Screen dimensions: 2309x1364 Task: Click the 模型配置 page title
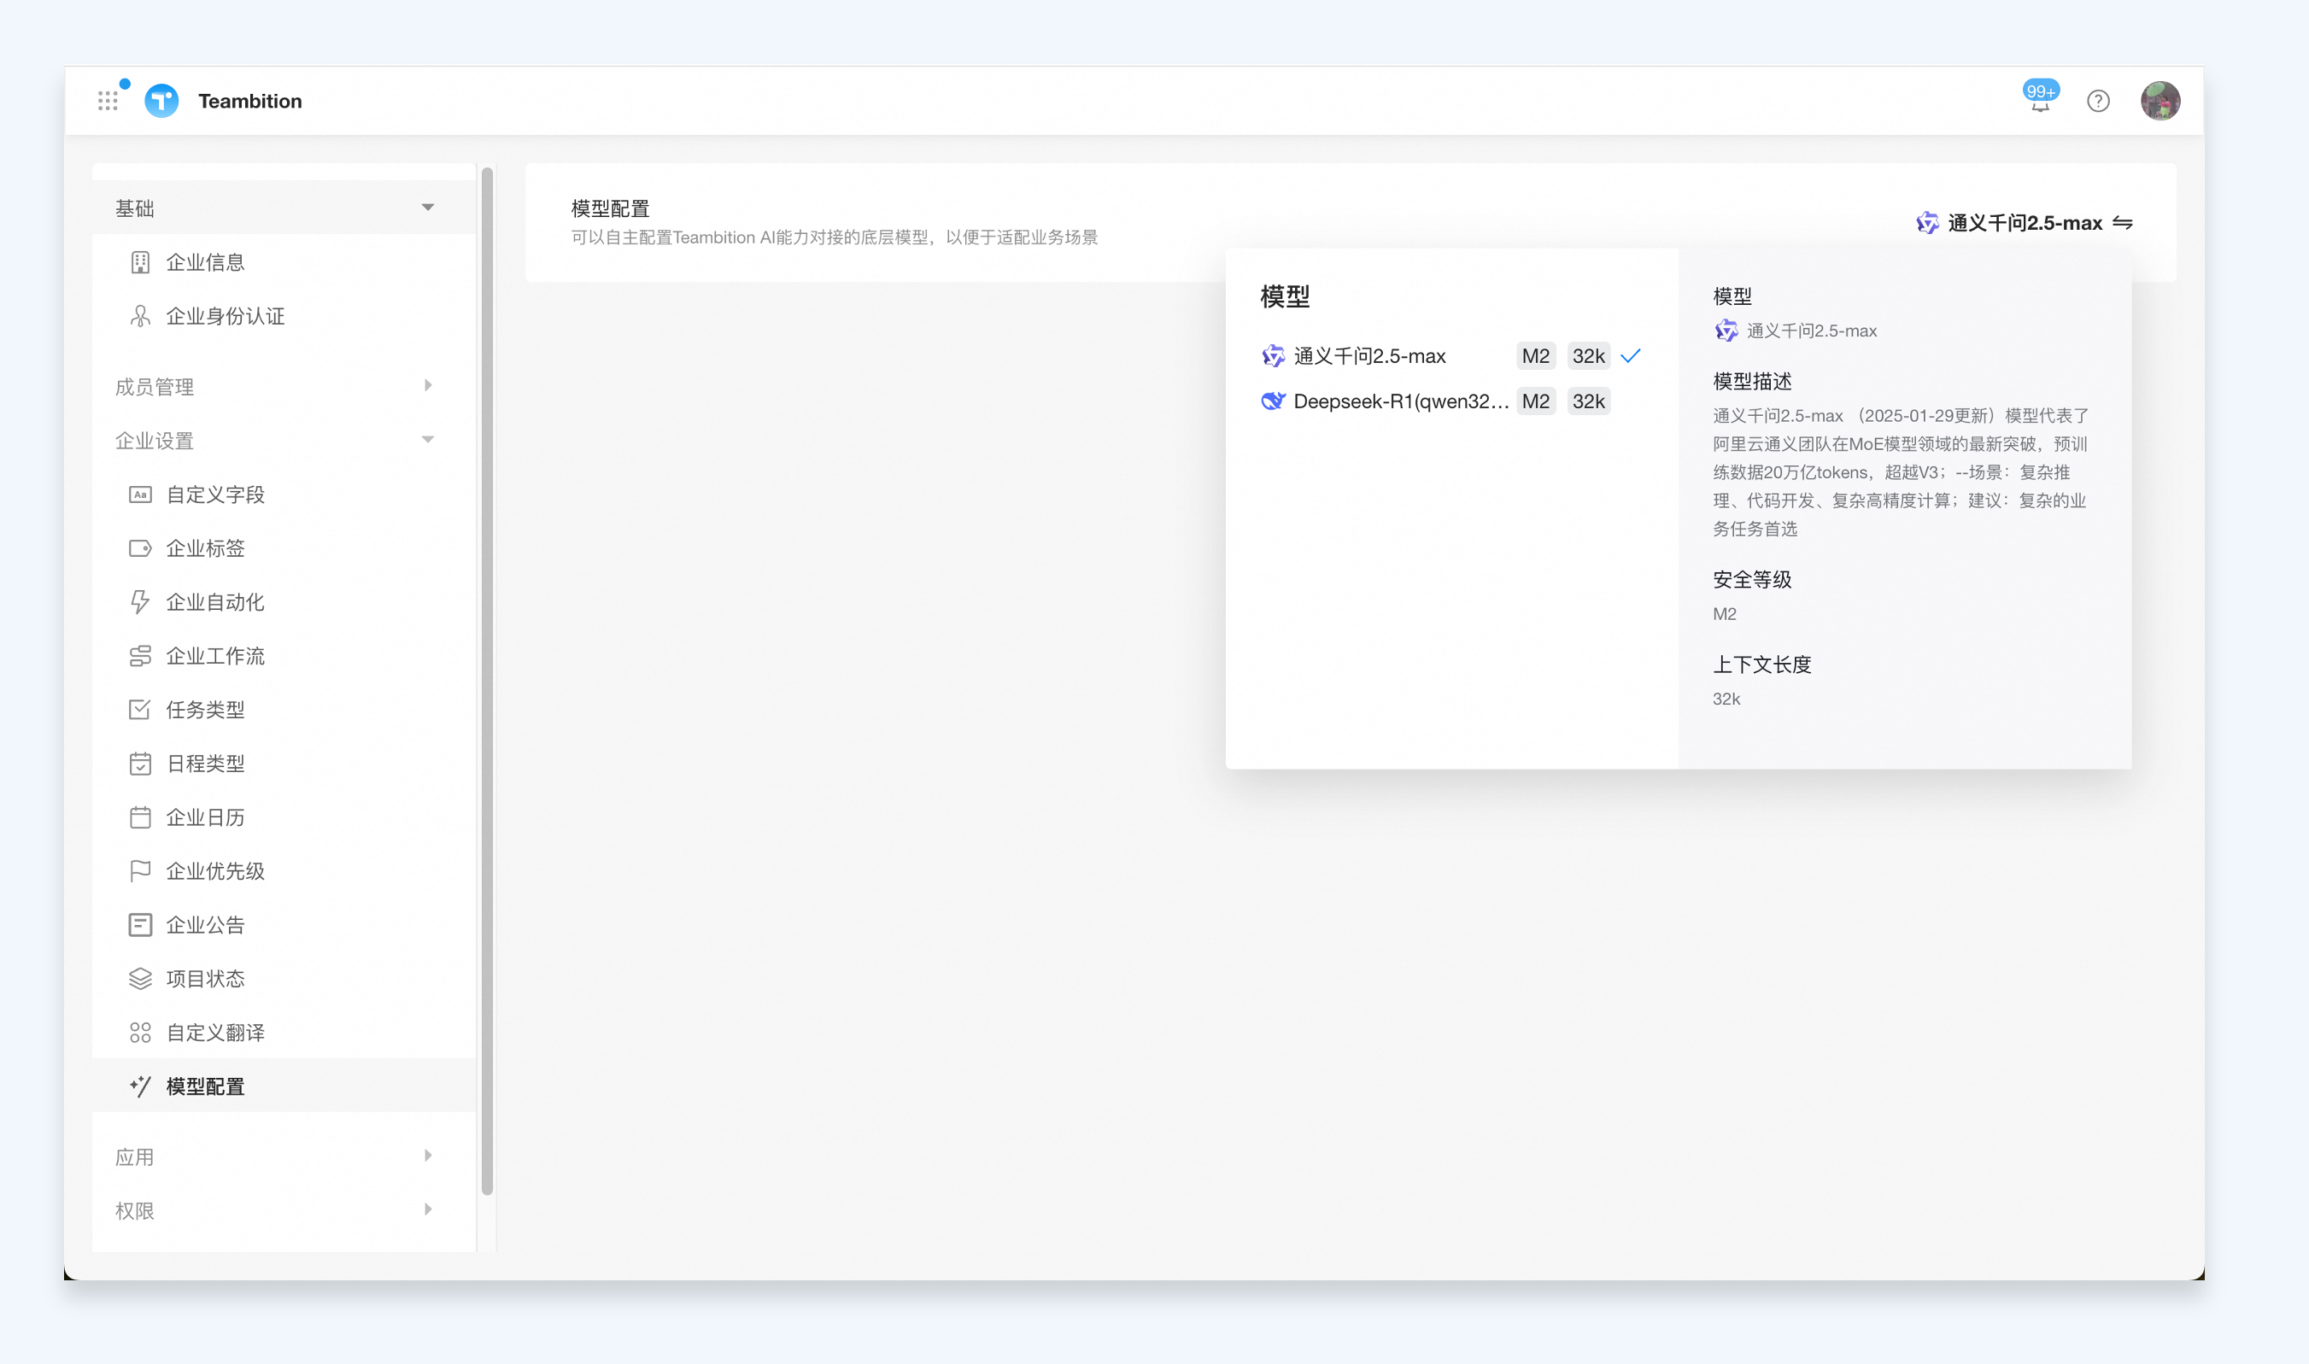[610, 208]
